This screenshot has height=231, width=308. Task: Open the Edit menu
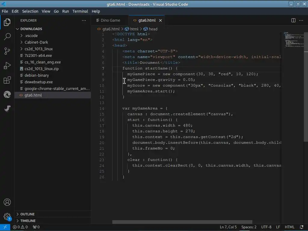tap(15, 11)
